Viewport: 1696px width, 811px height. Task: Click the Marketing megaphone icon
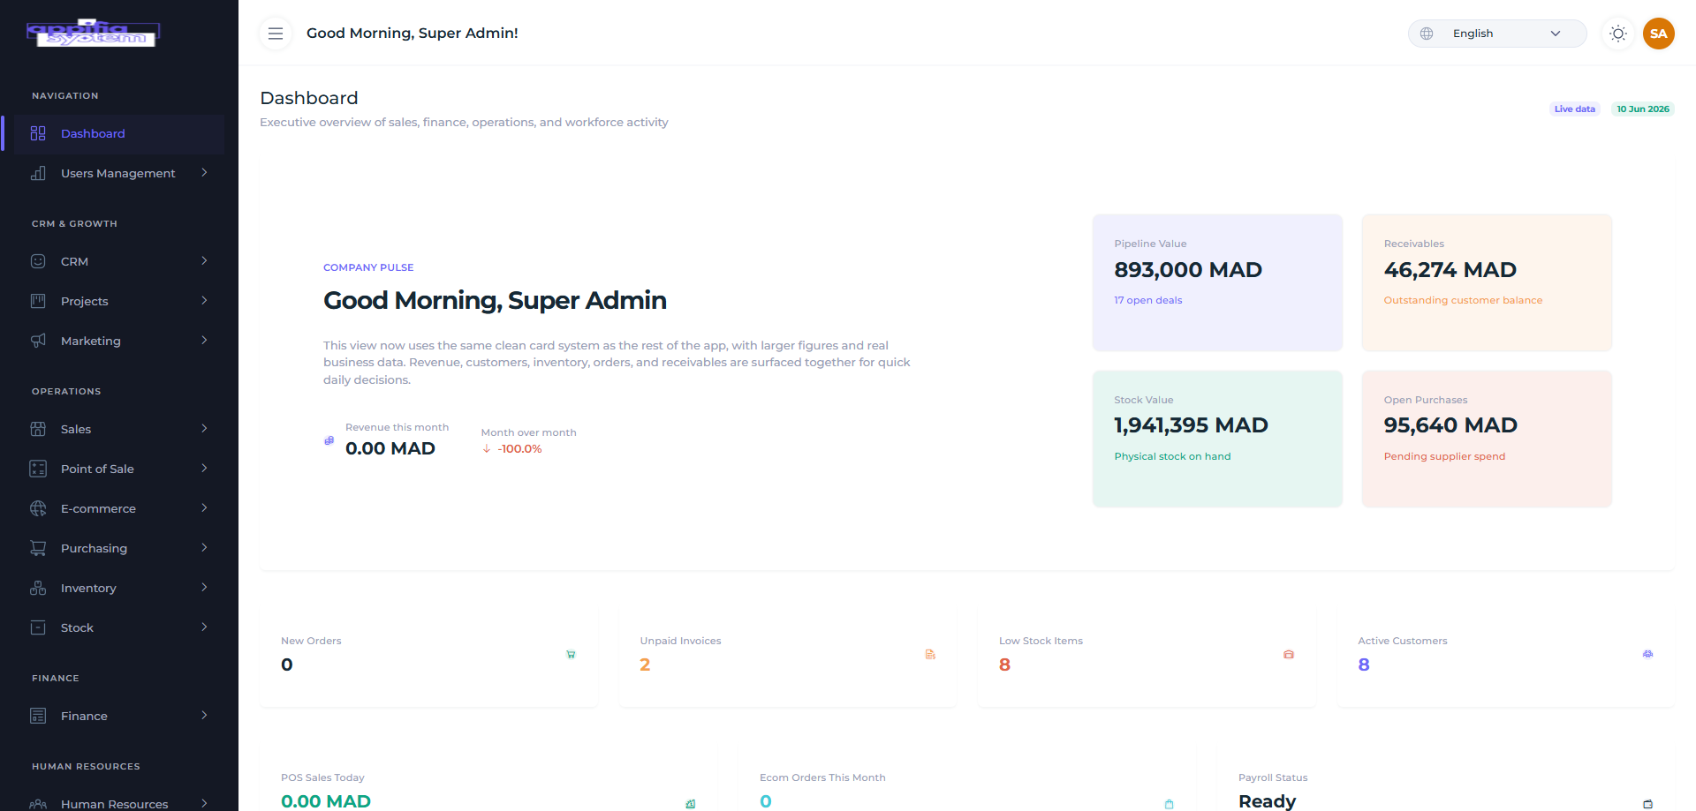pos(38,341)
